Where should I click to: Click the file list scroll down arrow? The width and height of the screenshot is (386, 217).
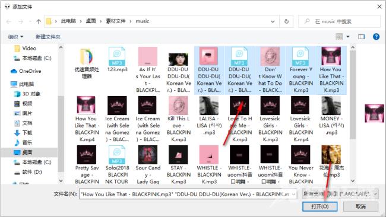click(353, 181)
